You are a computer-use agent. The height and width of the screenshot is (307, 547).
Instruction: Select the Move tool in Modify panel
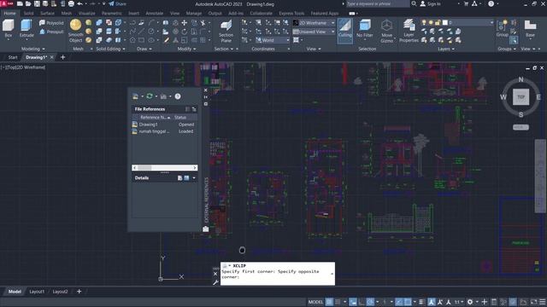coord(185,23)
